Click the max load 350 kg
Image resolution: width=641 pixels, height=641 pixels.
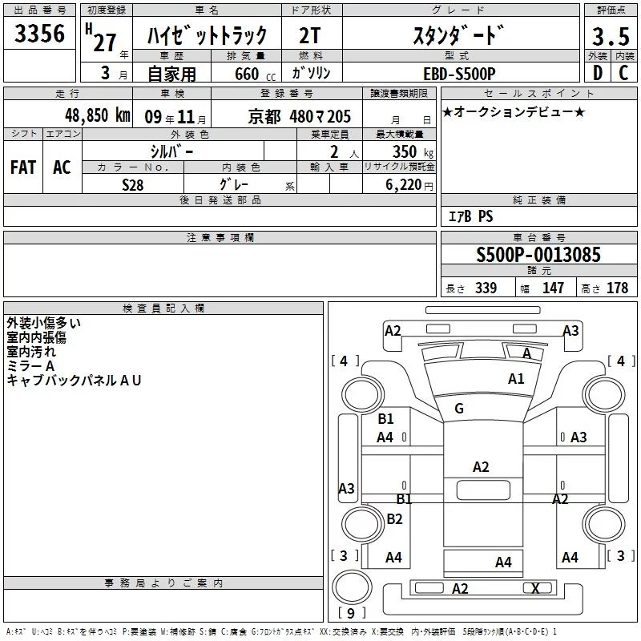(x=413, y=152)
